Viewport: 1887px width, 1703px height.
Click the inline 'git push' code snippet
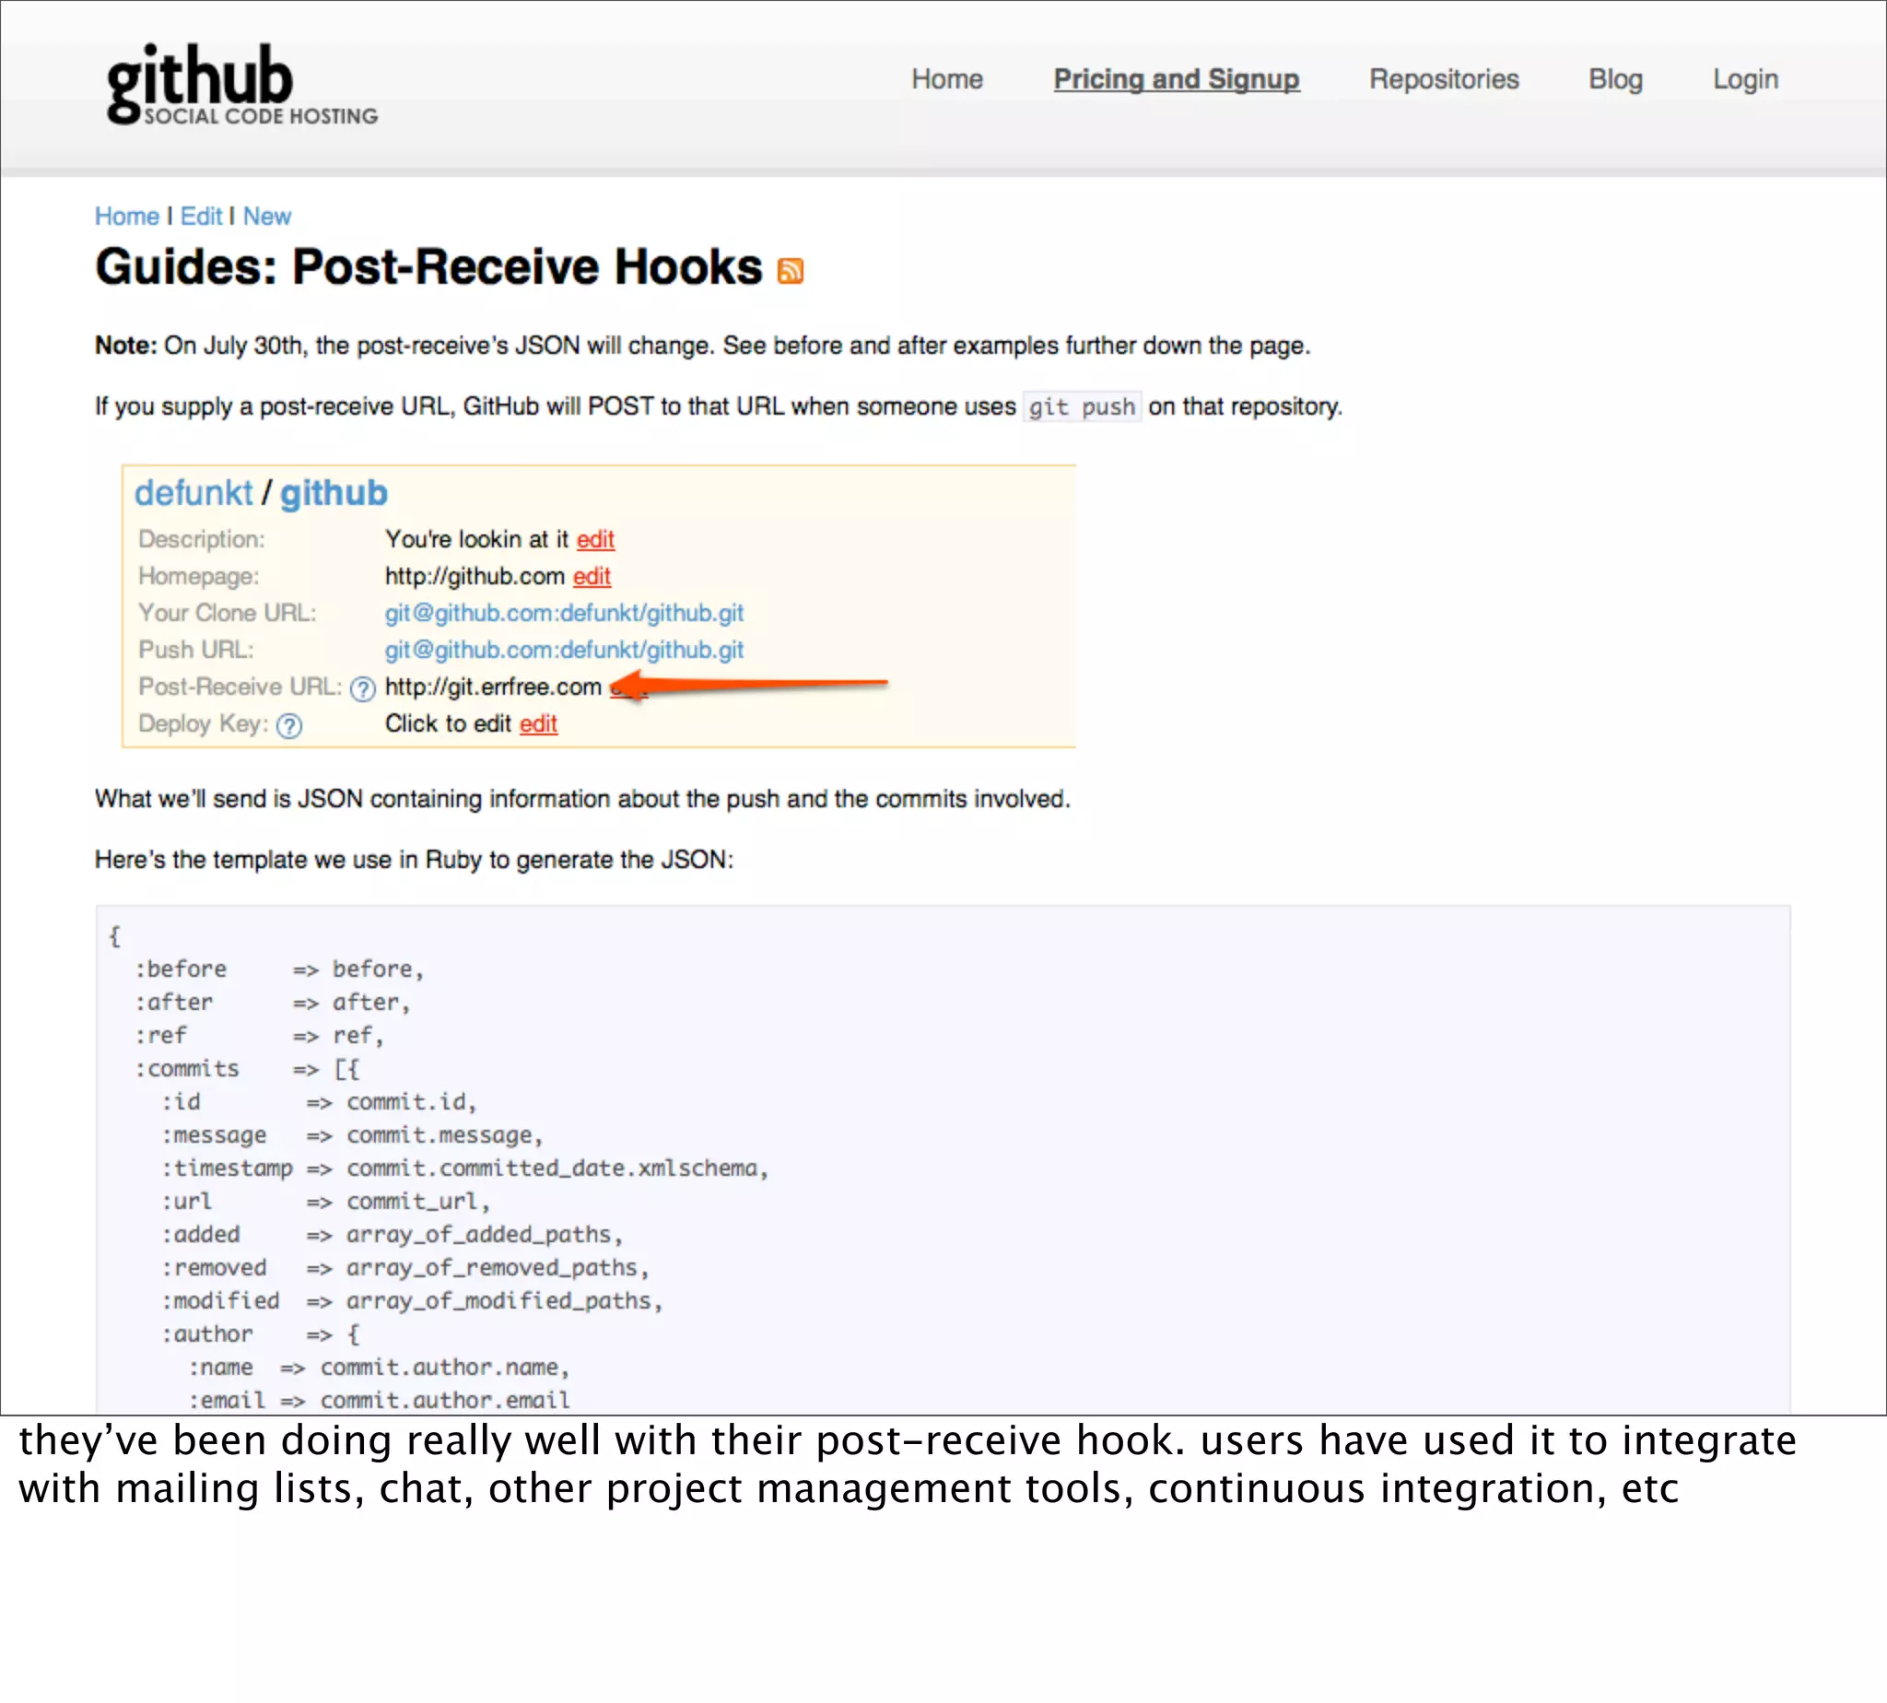click(1082, 407)
